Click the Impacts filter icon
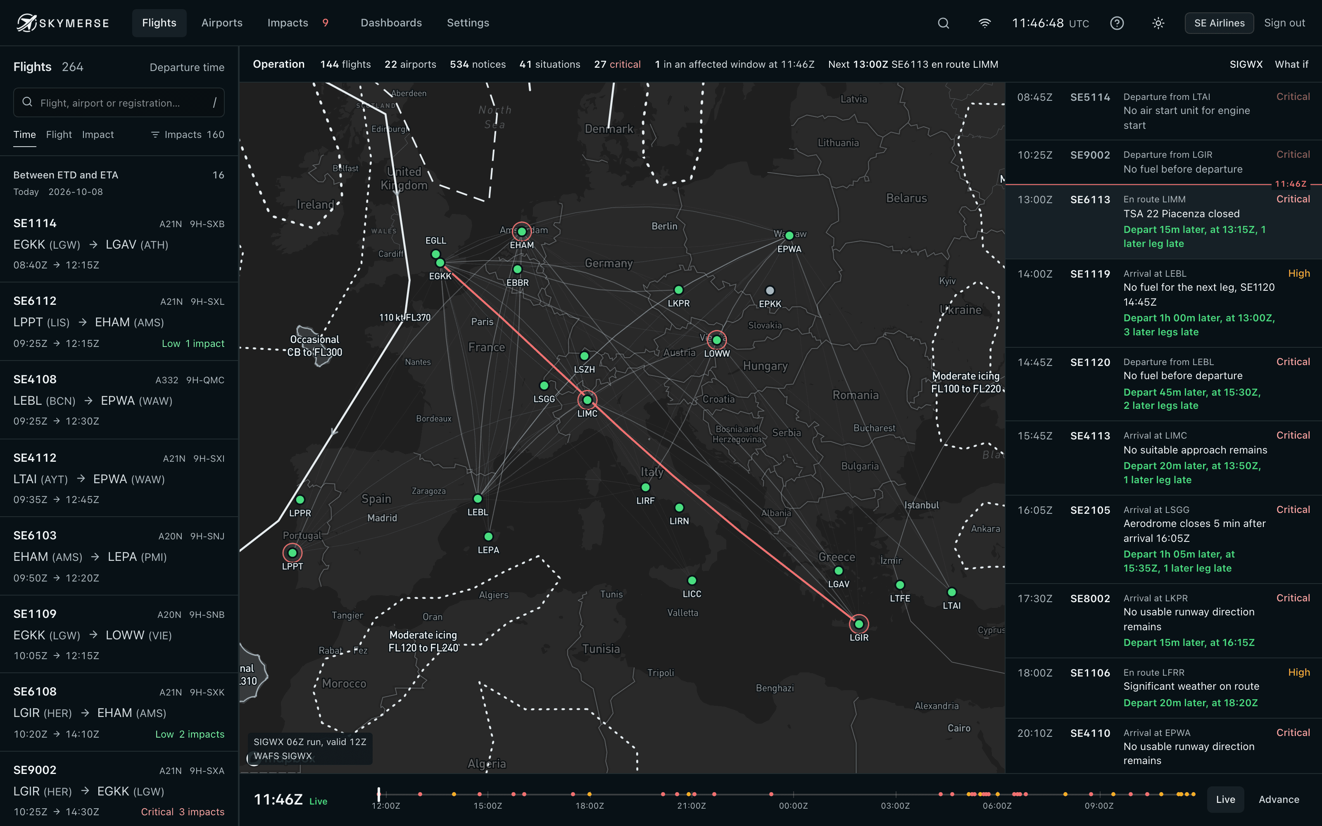Viewport: 1322px width, 826px height. [155, 134]
